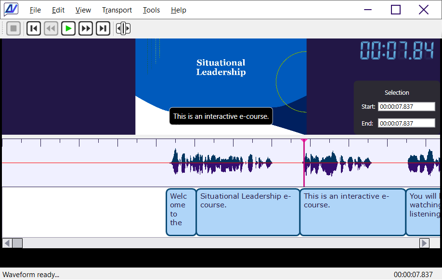Click the horizontal scrollbar right arrow
The height and width of the screenshot is (280, 442).
coord(424,243)
